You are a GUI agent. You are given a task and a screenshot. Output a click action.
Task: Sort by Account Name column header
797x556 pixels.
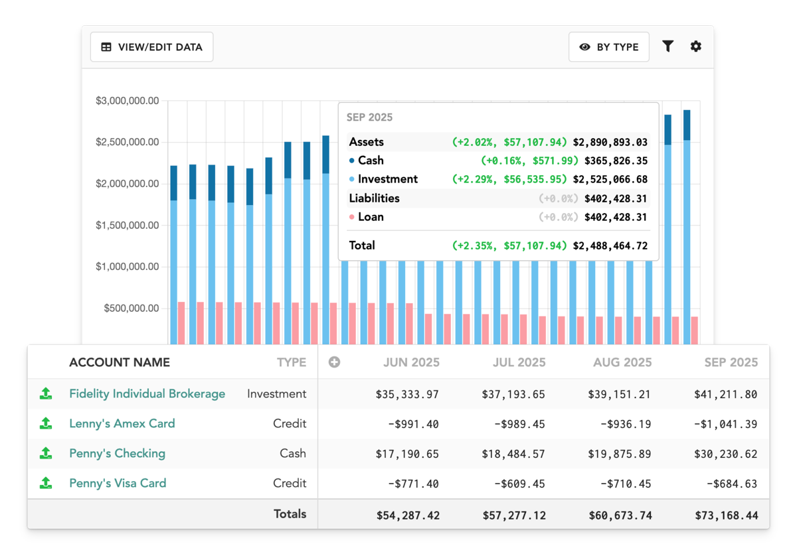120,362
